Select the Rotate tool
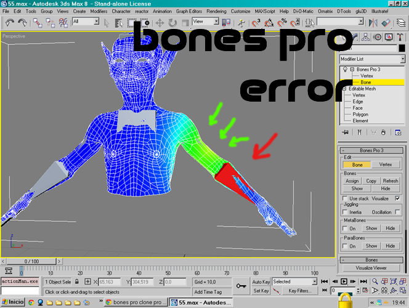Screen dimensions: 409x308 click(172, 23)
